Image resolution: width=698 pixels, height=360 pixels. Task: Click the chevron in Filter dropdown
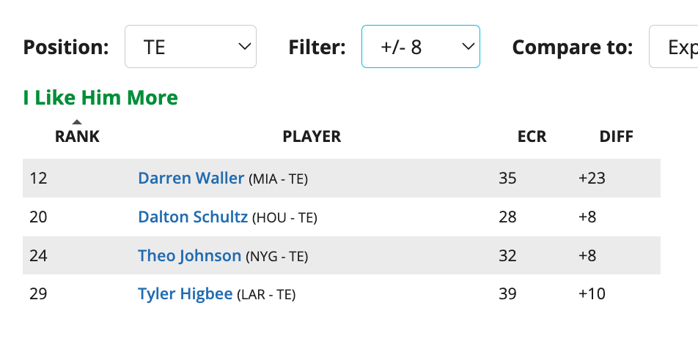click(468, 48)
